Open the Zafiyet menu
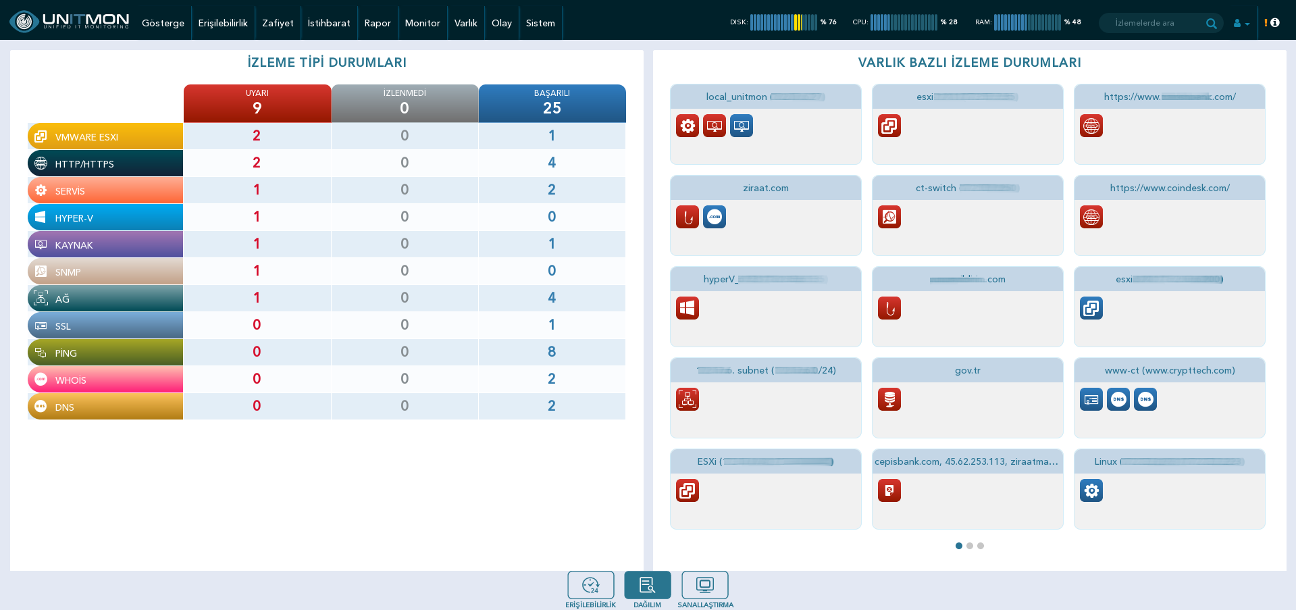 [x=278, y=23]
